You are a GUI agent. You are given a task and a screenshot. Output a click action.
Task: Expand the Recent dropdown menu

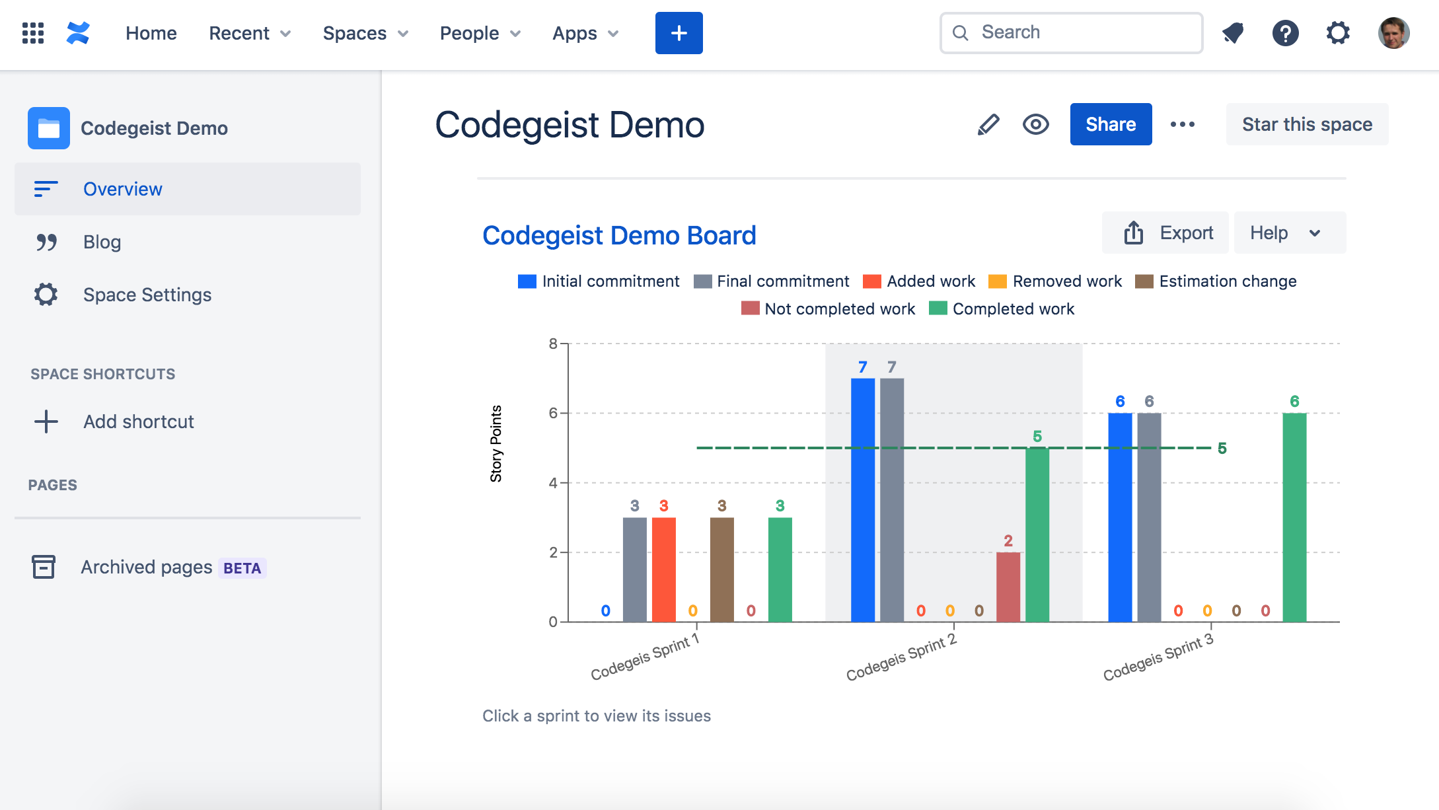(250, 33)
